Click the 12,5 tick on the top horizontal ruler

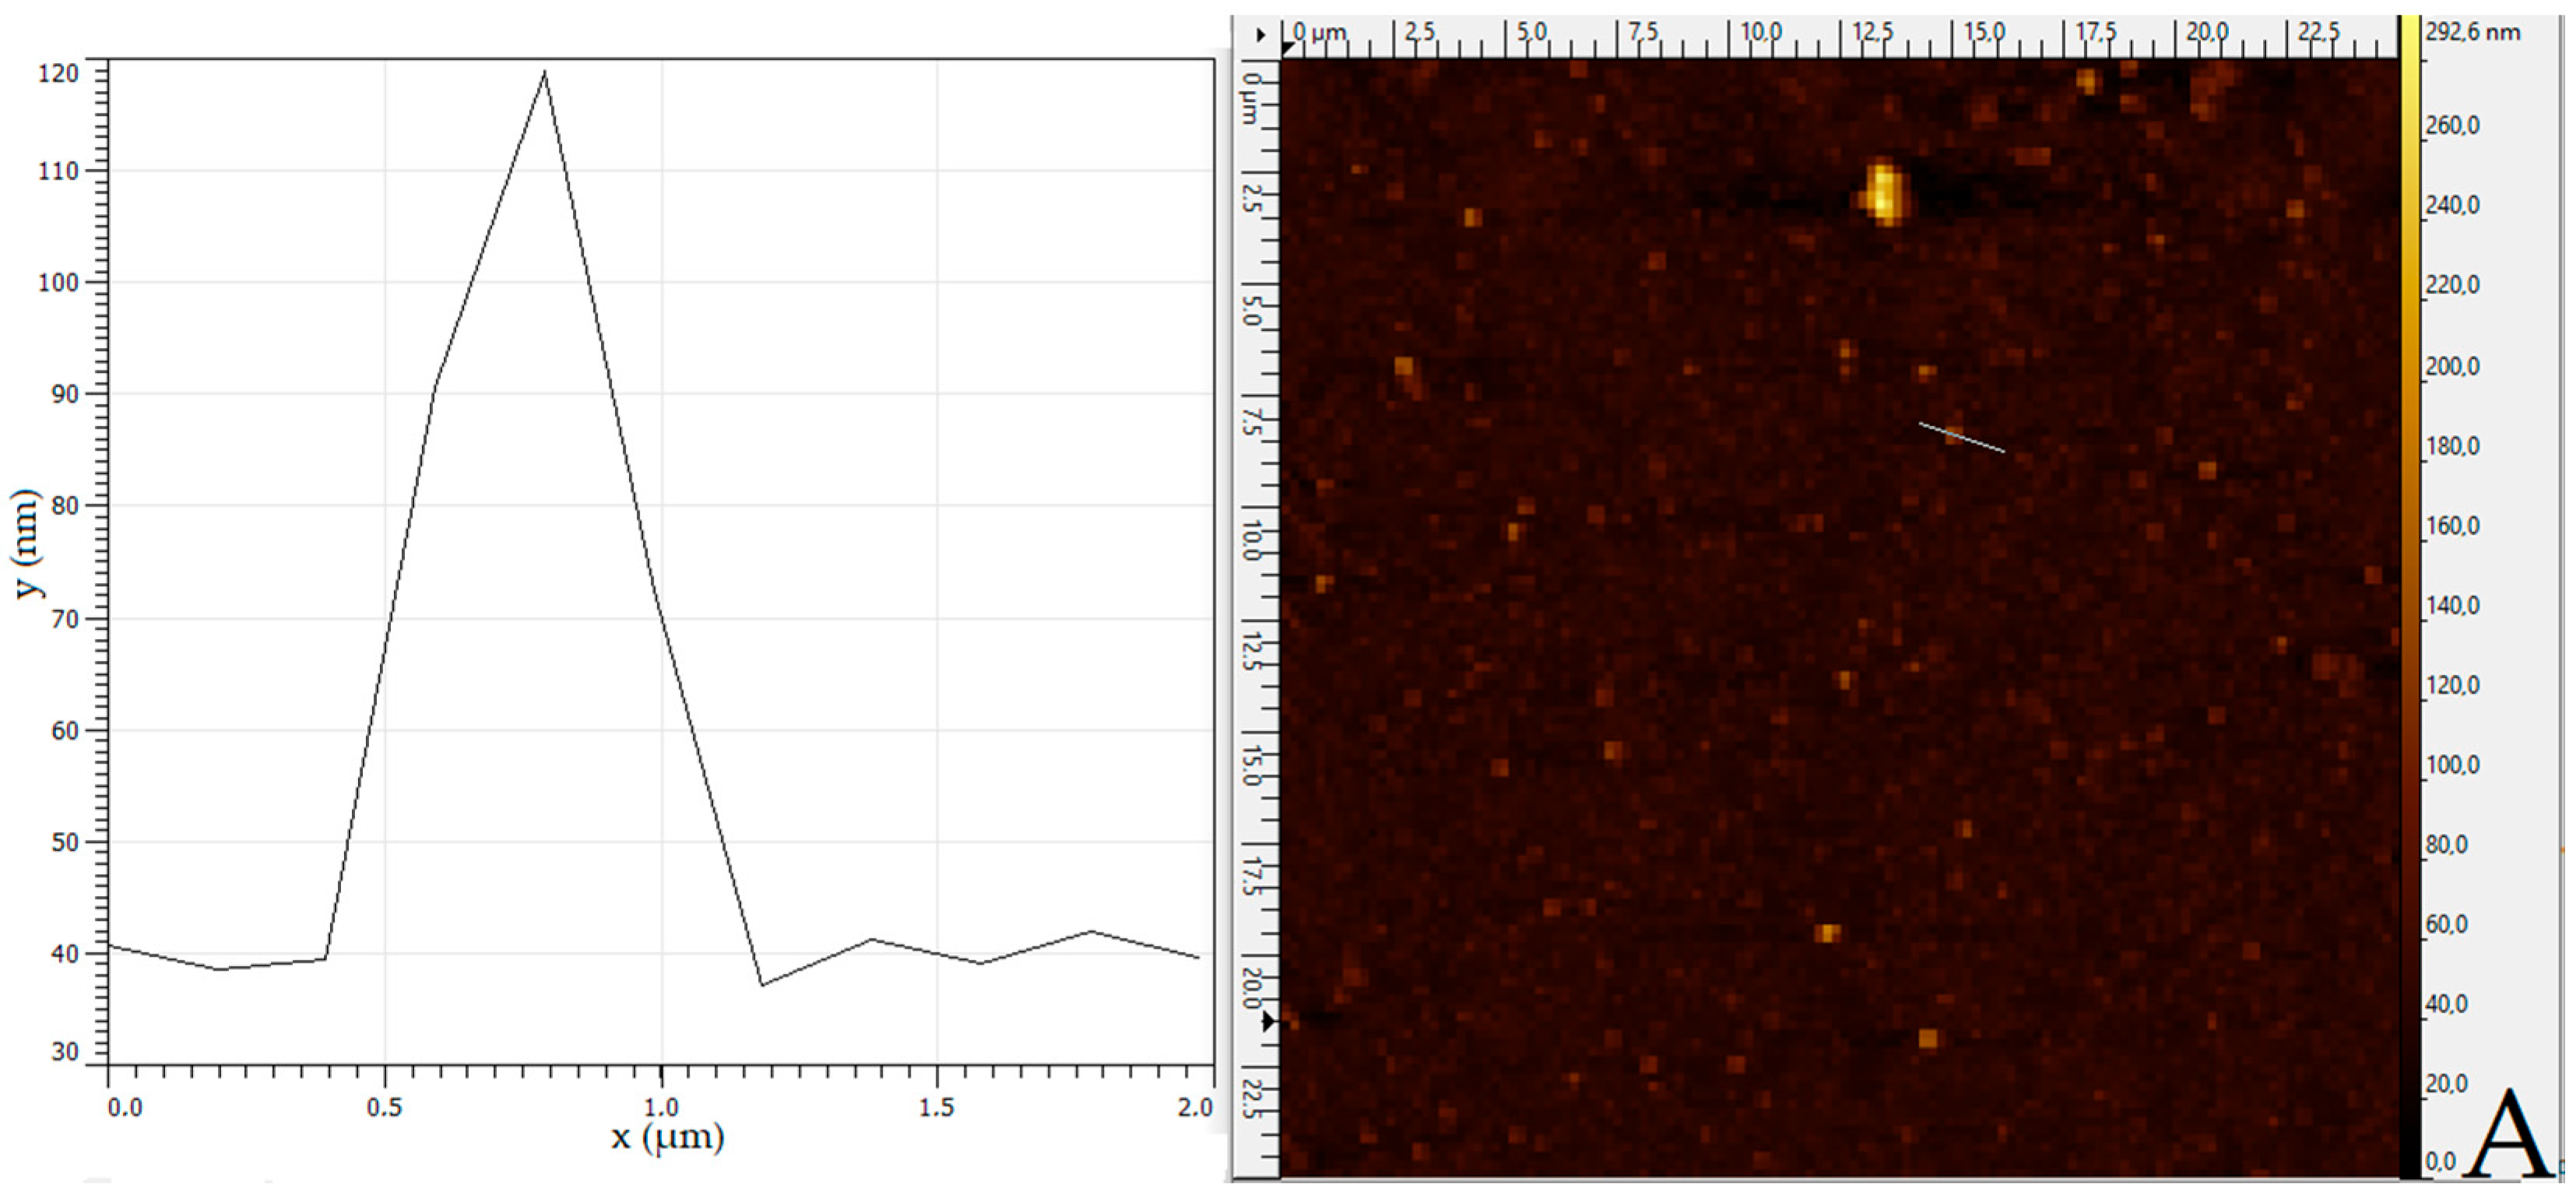(1872, 31)
